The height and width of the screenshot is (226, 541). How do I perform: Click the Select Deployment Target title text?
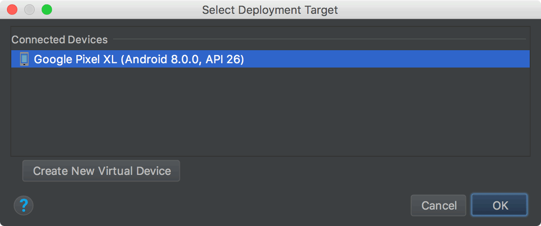click(x=270, y=10)
